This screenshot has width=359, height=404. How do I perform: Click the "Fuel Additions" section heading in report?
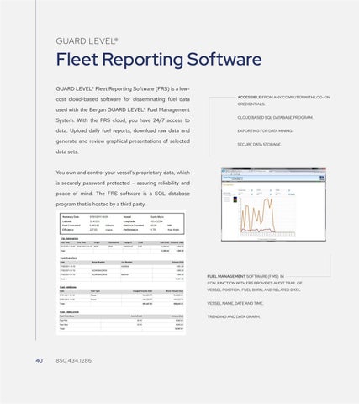point(68,287)
